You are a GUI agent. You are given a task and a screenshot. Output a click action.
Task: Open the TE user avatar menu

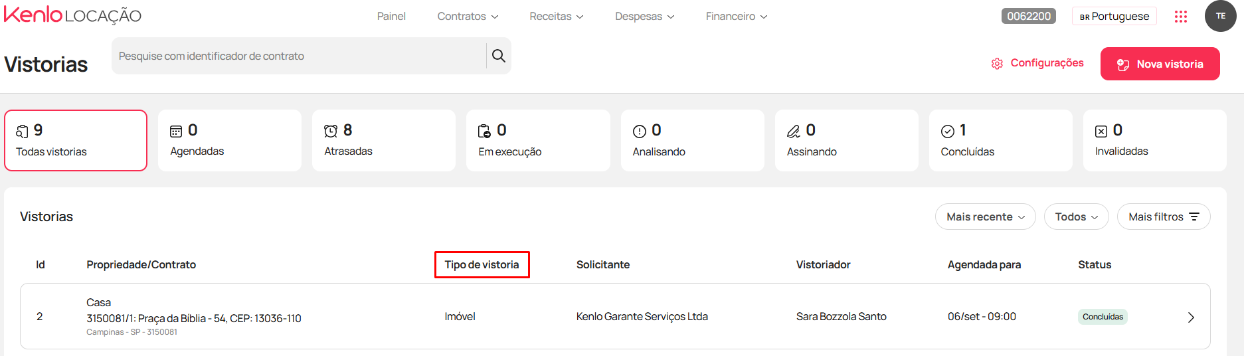click(1220, 16)
